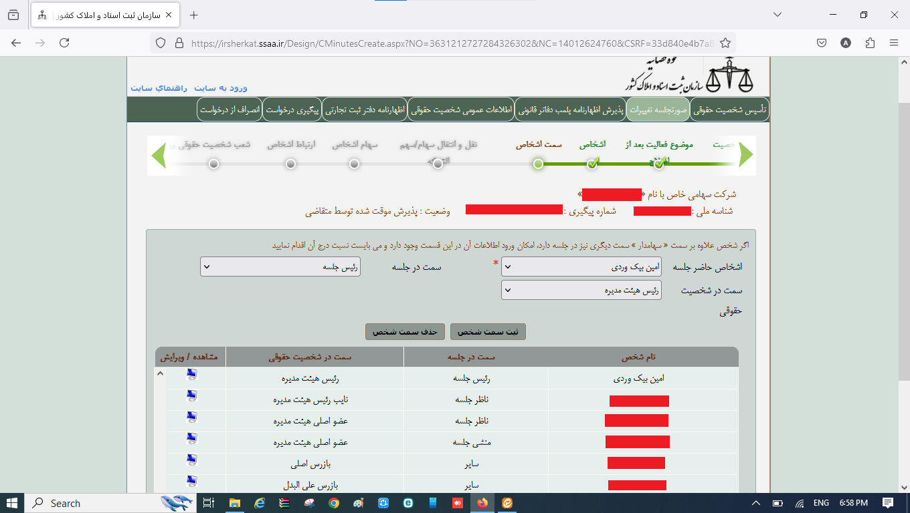Open سمت در شخصیت حقوقی dropdown
Viewport: 910px width, 513px height.
[x=581, y=290]
